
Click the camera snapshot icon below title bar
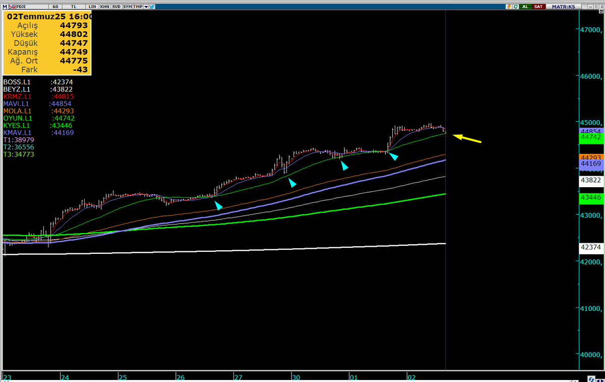(601, 11)
